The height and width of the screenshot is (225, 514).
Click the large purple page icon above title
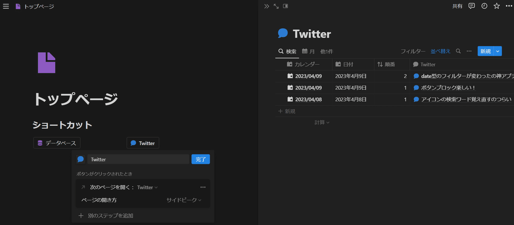click(46, 62)
